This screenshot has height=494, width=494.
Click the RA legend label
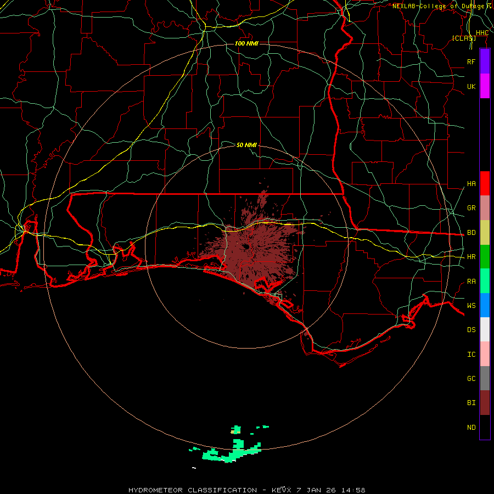(471, 282)
